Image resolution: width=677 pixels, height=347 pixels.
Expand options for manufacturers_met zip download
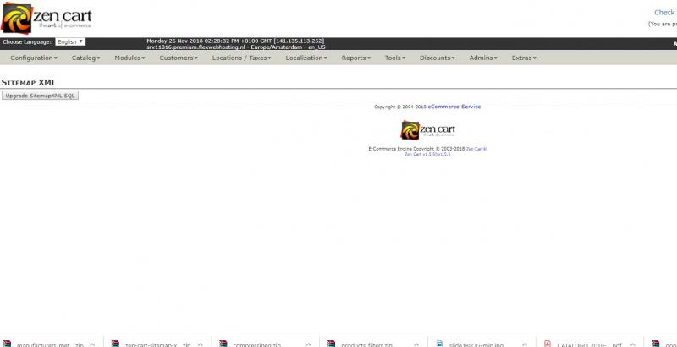tap(92, 344)
